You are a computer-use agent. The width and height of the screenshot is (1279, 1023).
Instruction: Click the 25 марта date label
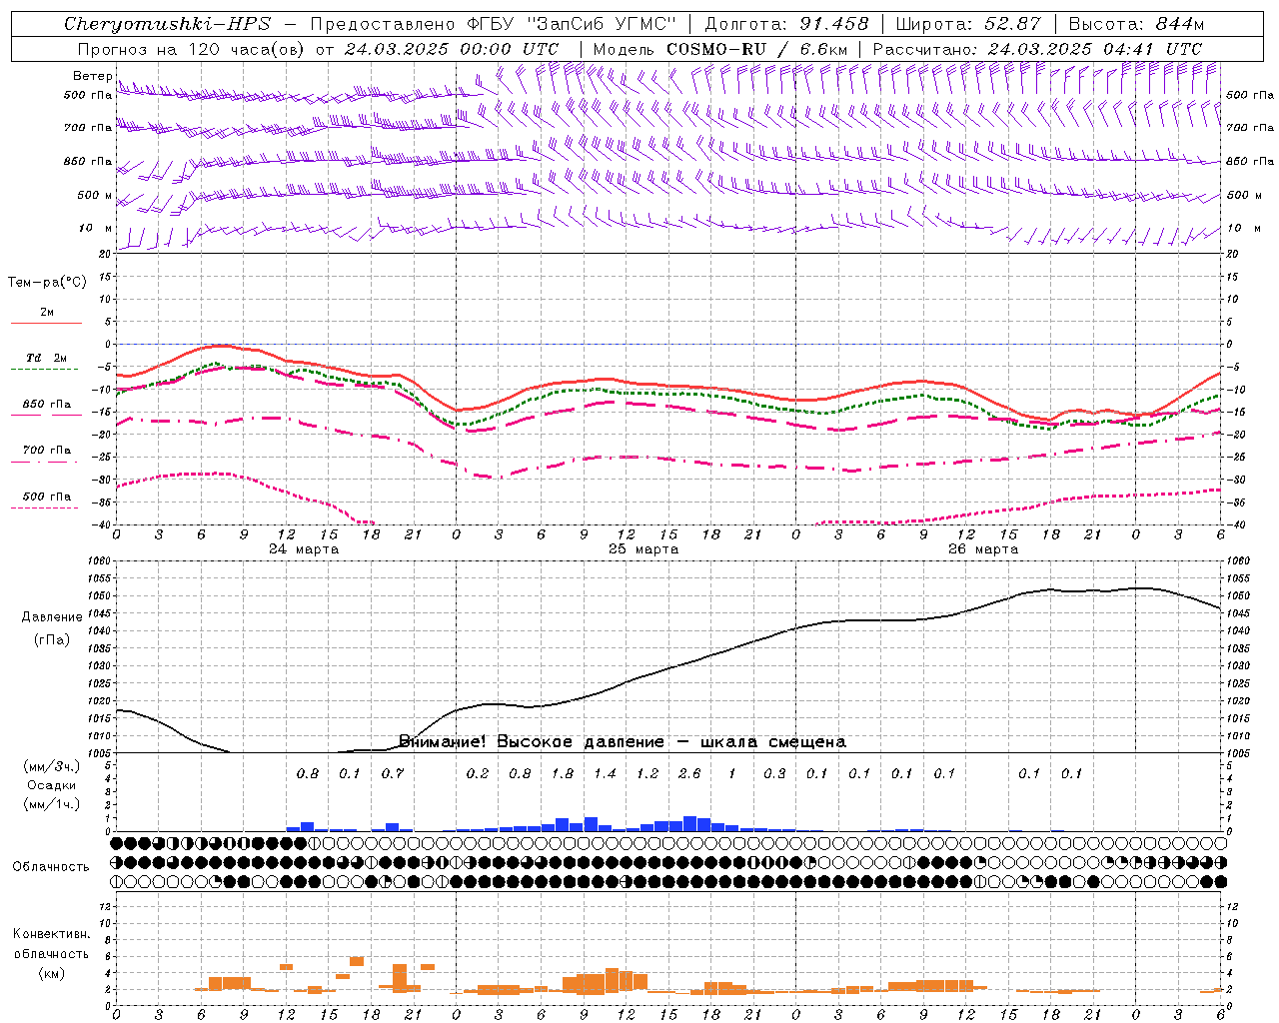pyautogui.click(x=643, y=549)
